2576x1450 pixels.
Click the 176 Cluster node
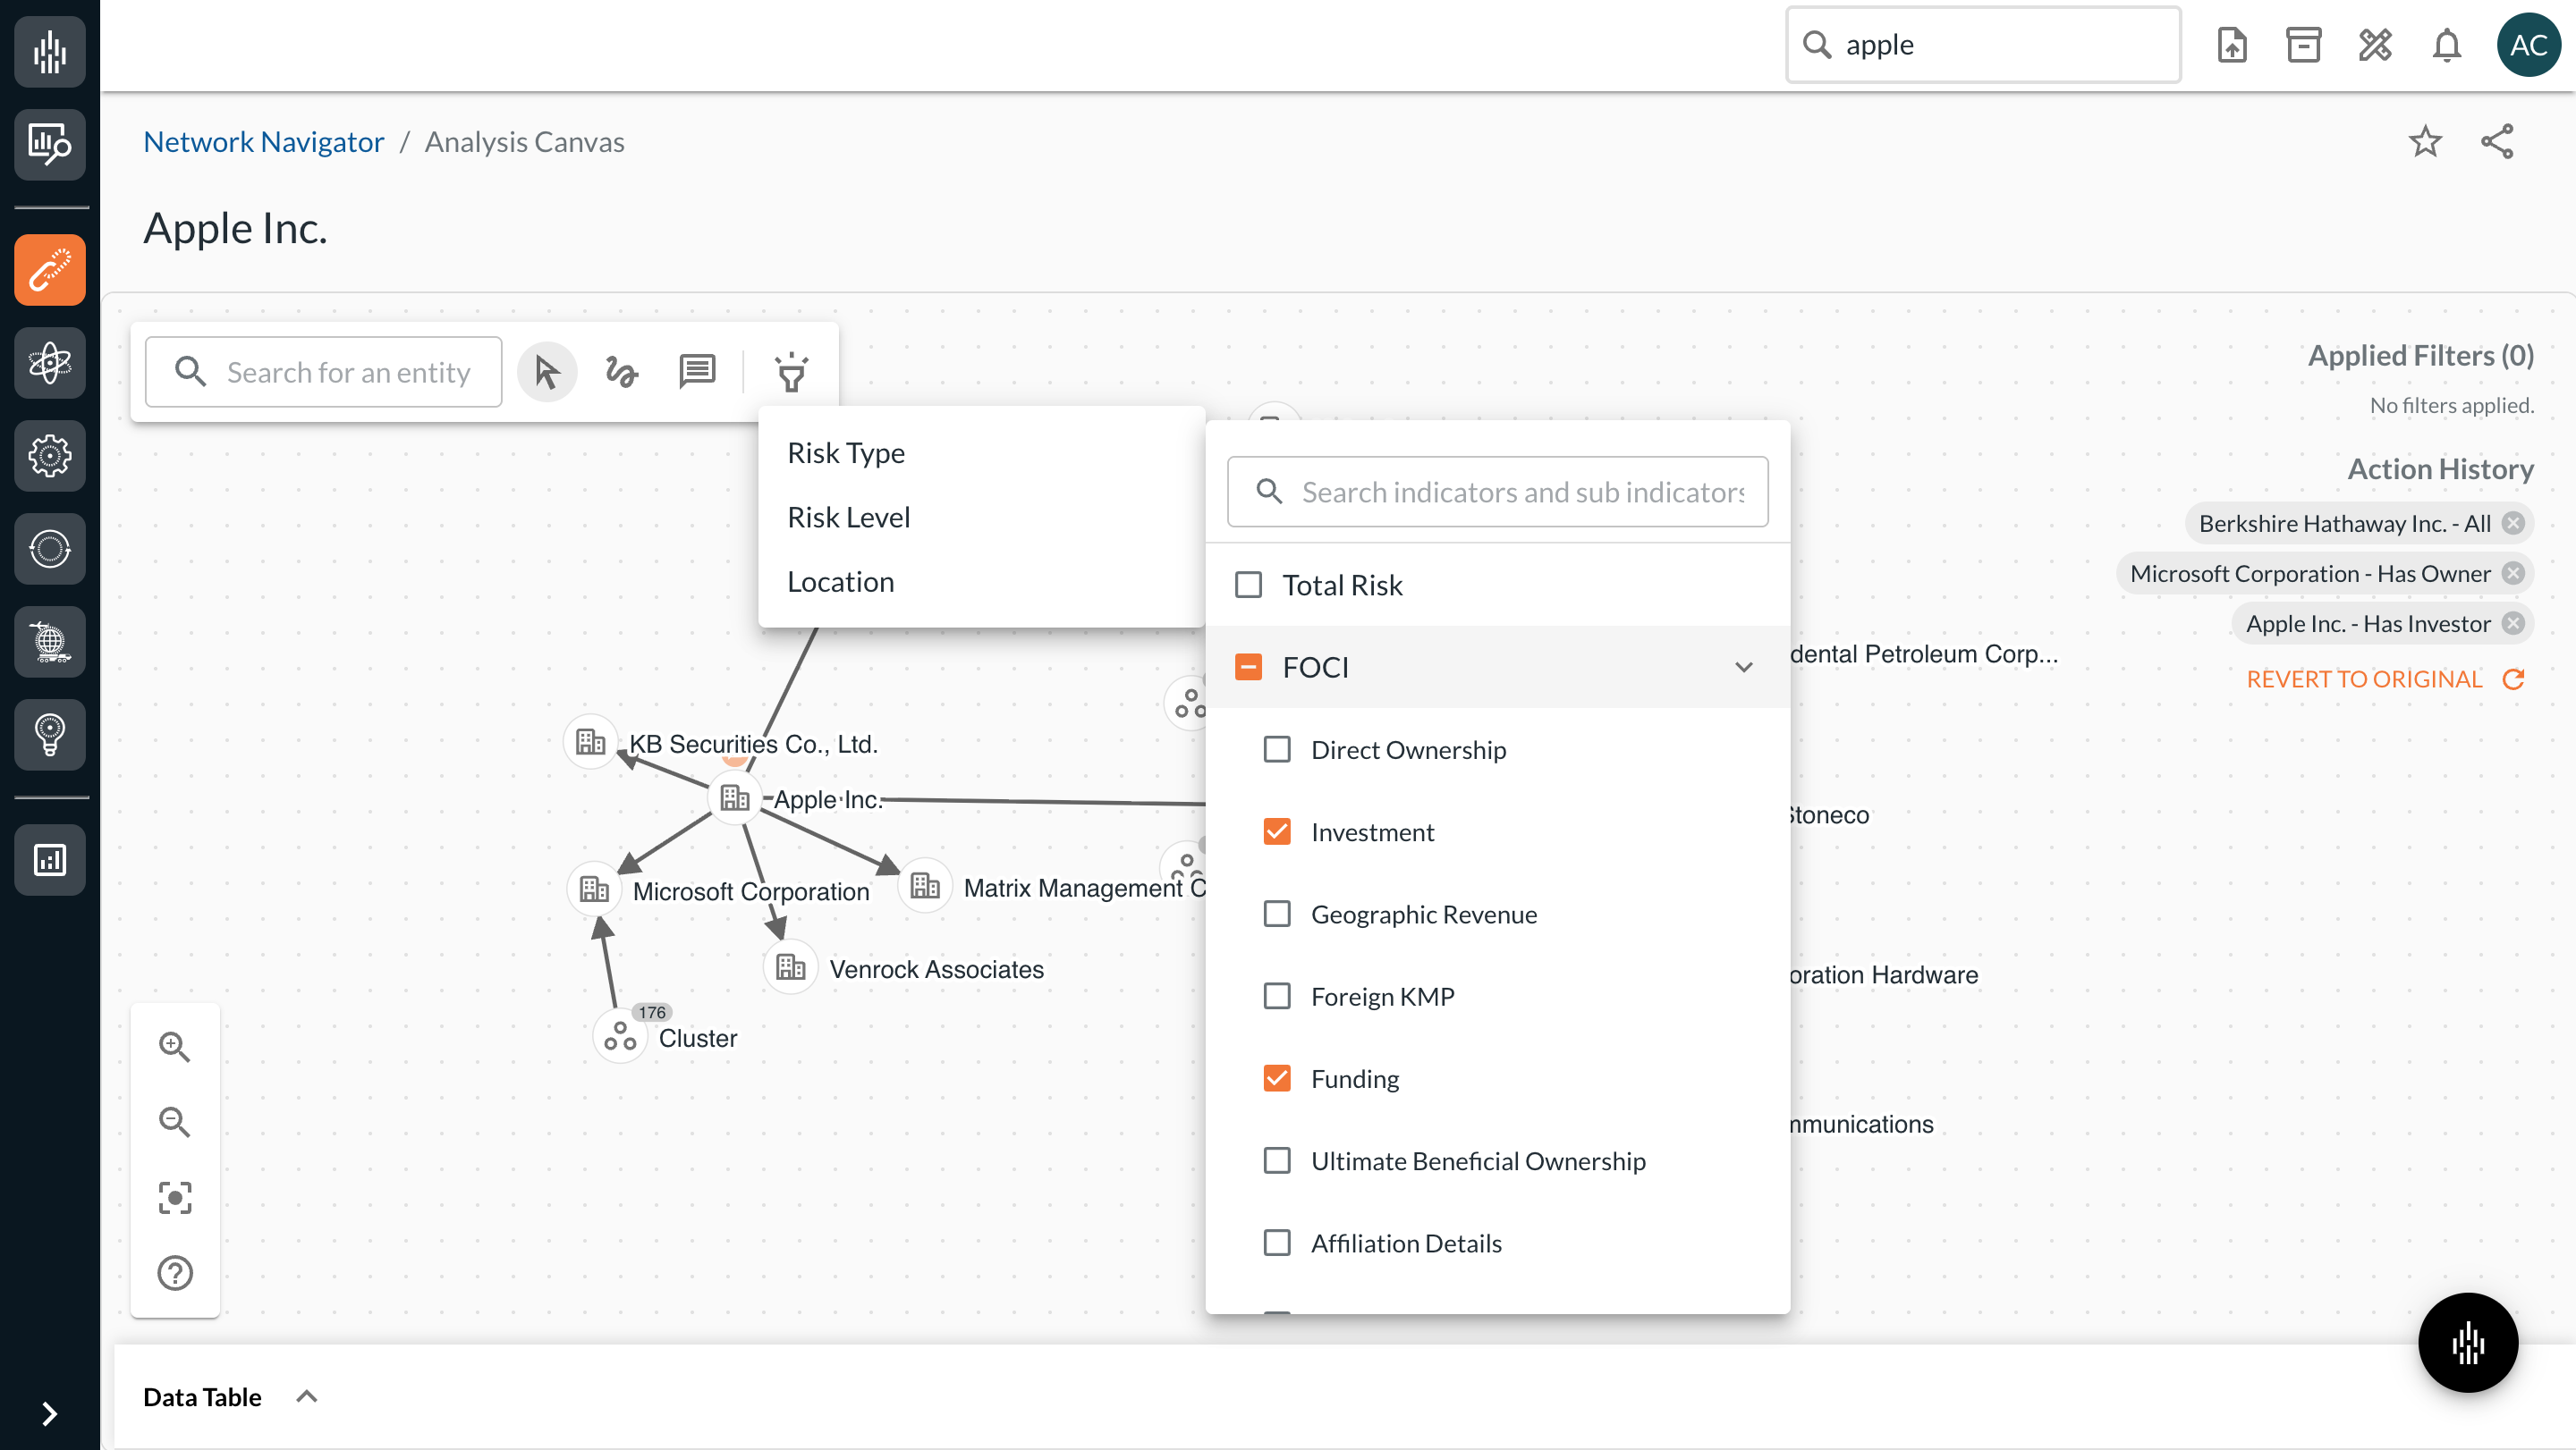tap(620, 1036)
